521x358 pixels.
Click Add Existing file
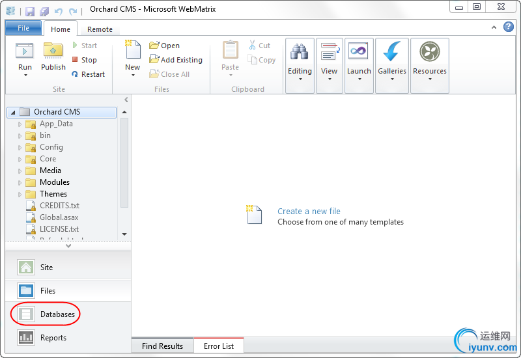(x=176, y=60)
